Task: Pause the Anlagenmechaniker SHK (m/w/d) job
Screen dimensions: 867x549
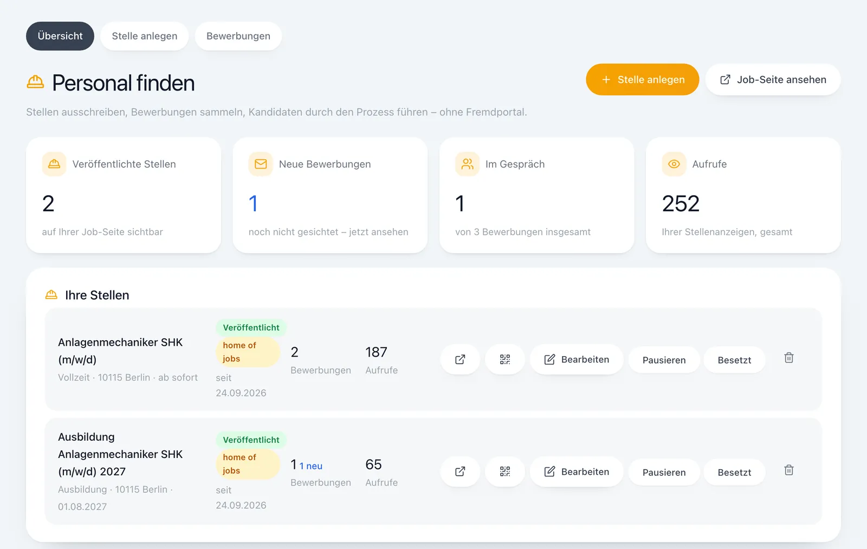Action: [x=664, y=360]
